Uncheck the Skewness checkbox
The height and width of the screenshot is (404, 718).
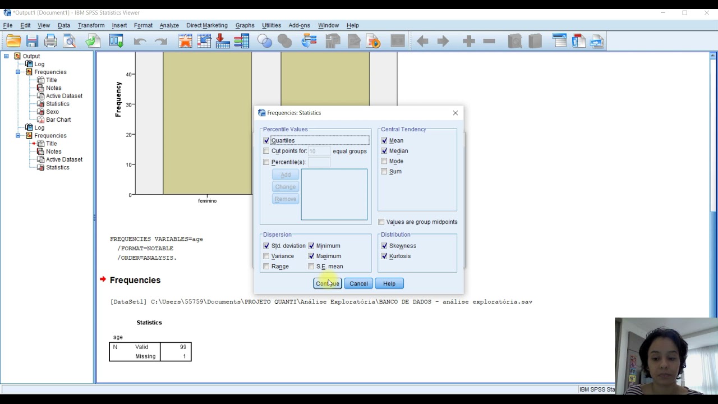[384, 246]
